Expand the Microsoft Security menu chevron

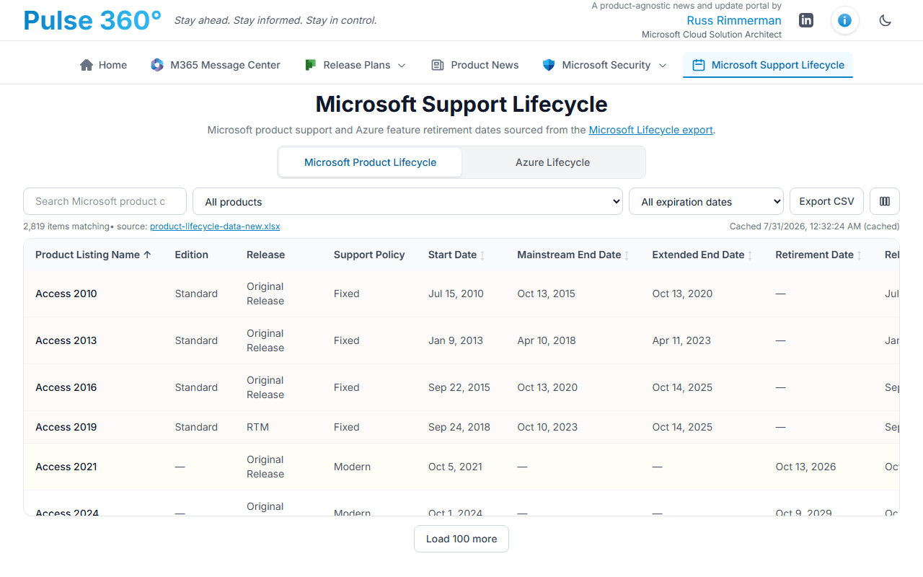(663, 65)
